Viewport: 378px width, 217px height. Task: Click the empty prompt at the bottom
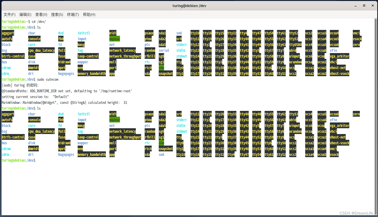coord(19,160)
